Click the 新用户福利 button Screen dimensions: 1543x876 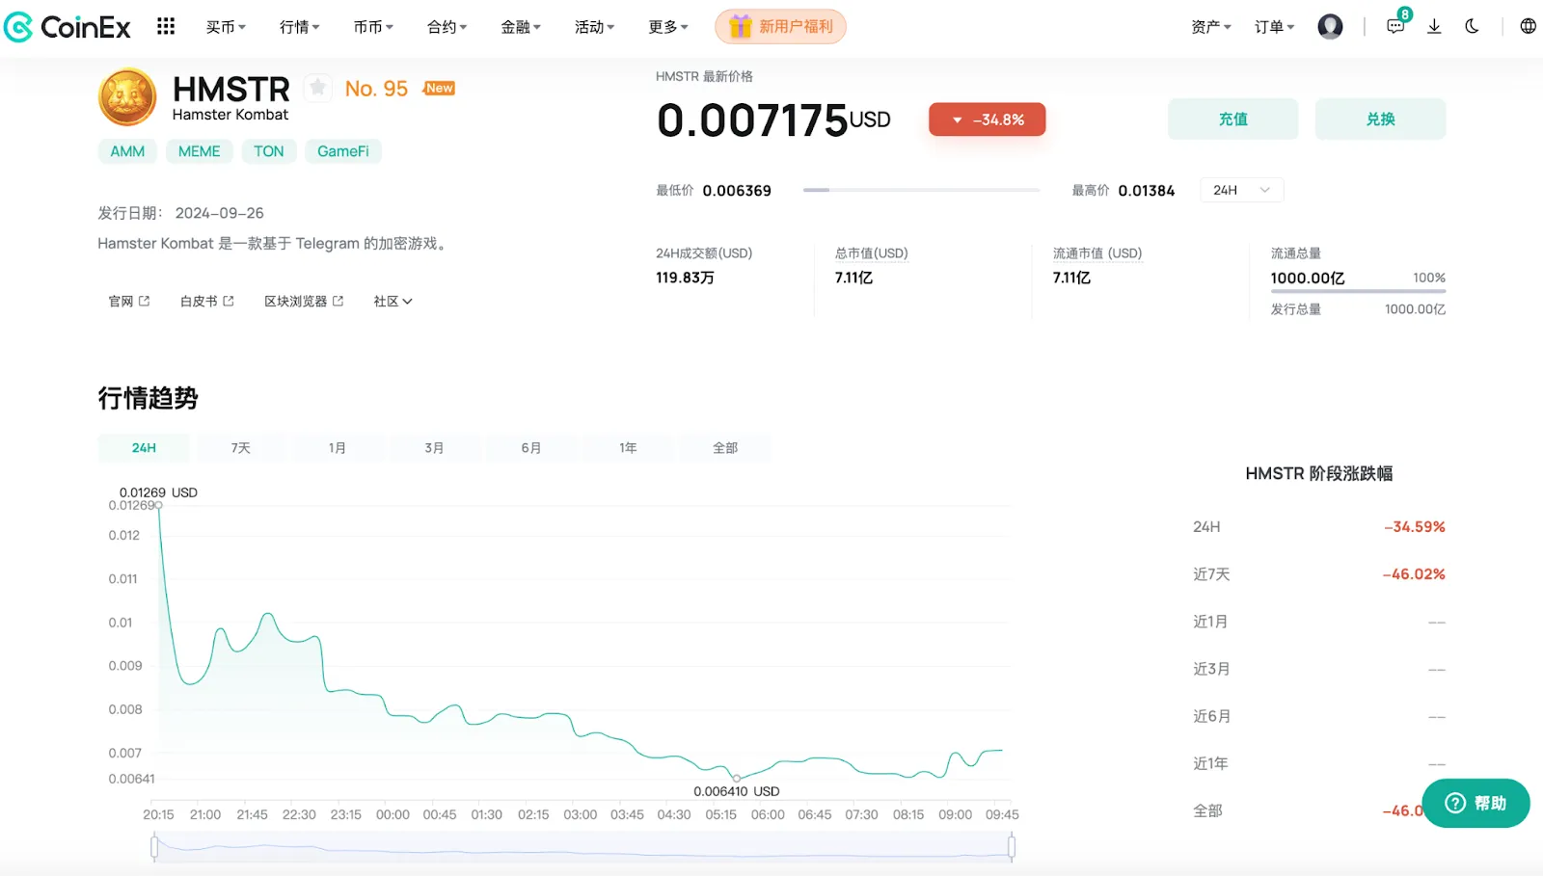tap(780, 26)
